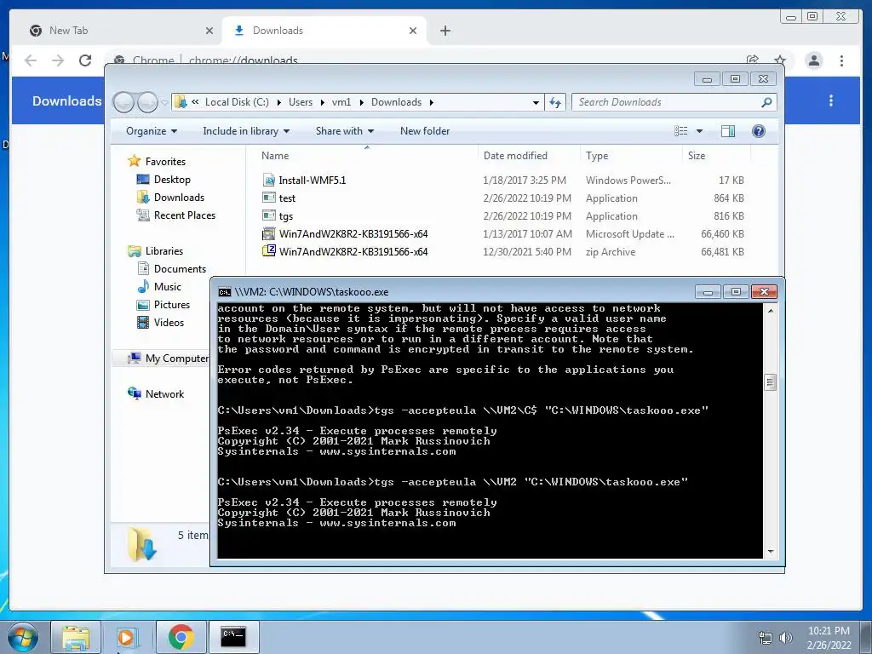Open the Include in library dropdown
This screenshot has width=872, height=654.
[246, 131]
